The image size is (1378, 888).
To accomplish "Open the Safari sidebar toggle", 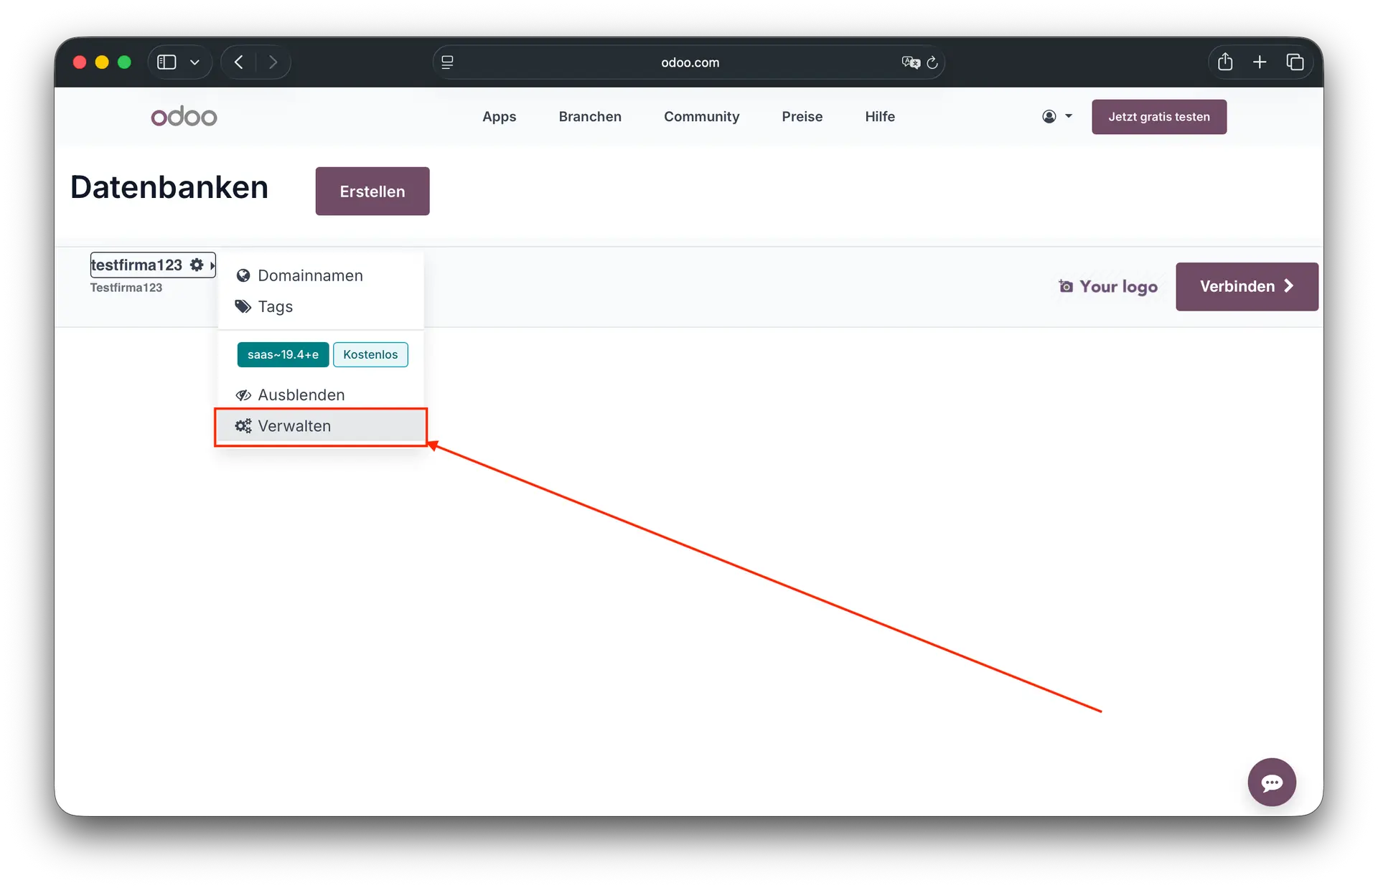I will (167, 62).
